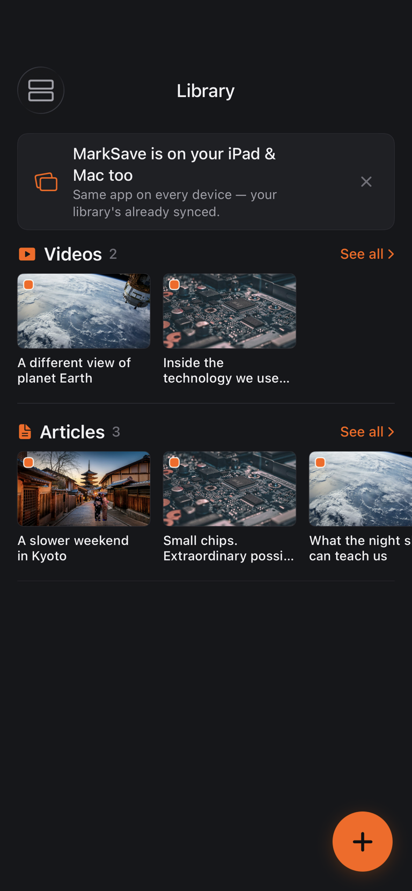Tap the Videos play icon
Screen dimensions: 412x891
[27, 254]
